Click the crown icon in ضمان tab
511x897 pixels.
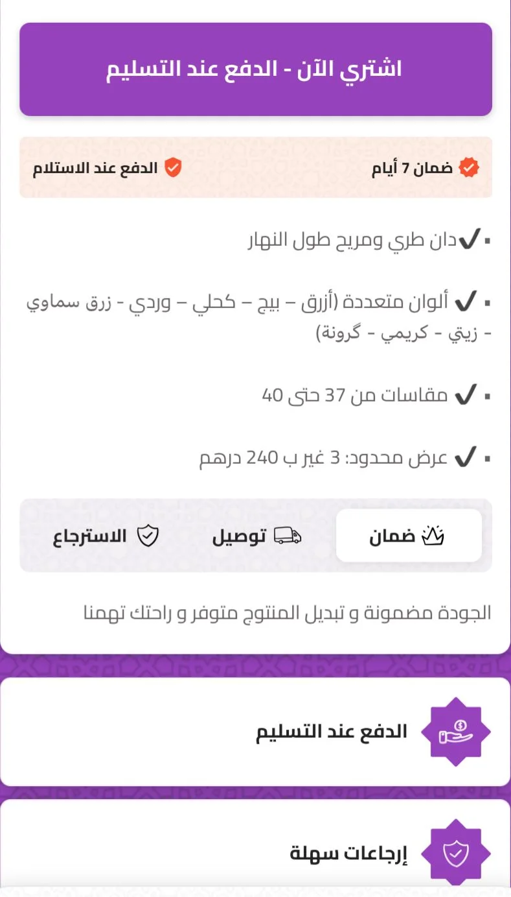click(432, 536)
